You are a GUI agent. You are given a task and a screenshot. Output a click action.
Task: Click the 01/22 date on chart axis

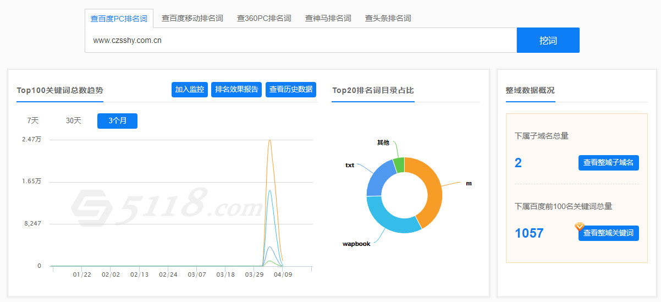coord(82,274)
